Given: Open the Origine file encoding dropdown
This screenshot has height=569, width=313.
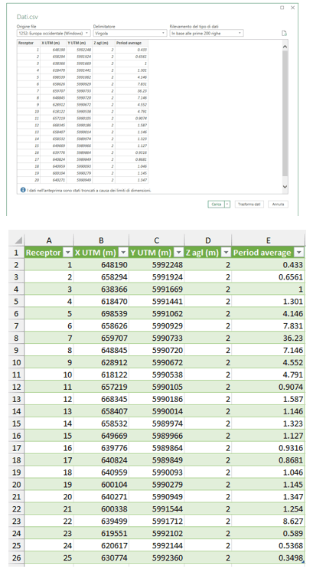Looking at the screenshot, I should click(54, 33).
